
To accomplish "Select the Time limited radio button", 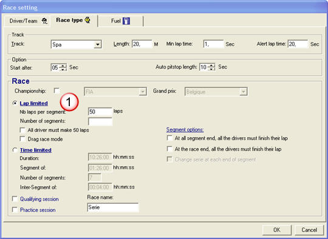I will [15, 150].
